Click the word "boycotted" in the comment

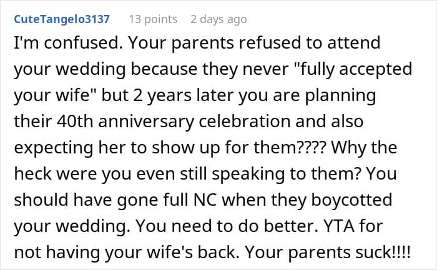(351, 200)
